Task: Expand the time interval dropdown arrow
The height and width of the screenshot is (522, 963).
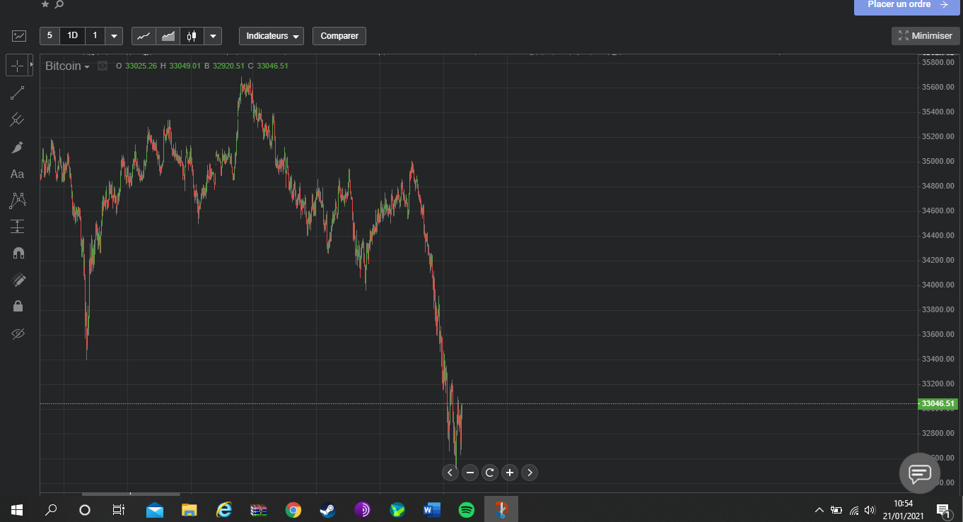Action: [115, 36]
